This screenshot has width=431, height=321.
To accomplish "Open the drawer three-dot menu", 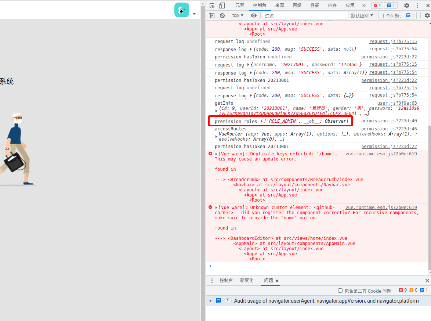I will 212,281.
